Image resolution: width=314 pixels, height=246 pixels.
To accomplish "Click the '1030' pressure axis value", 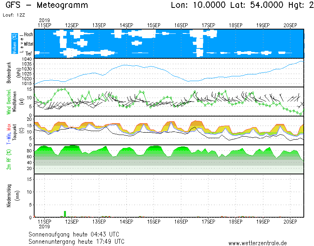I will [x=27, y=69].
